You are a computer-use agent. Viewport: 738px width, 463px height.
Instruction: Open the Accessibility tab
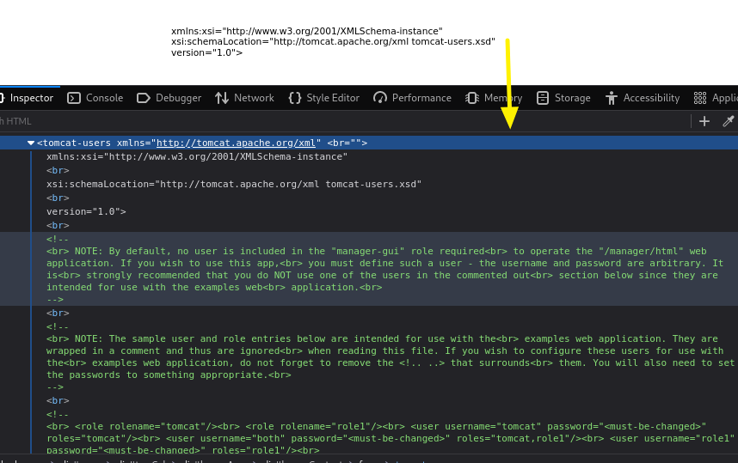643,98
